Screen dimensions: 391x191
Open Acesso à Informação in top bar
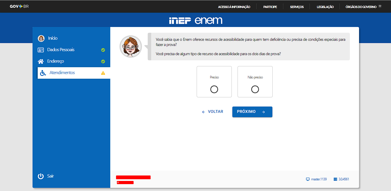[234, 7]
